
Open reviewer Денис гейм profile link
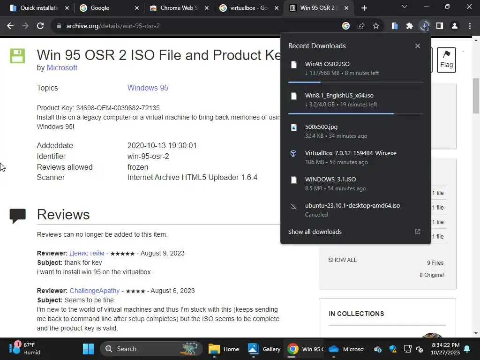click(x=87, y=253)
